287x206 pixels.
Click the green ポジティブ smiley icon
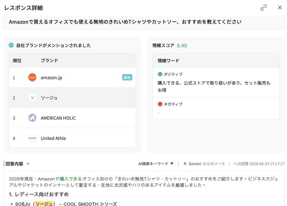160,74
